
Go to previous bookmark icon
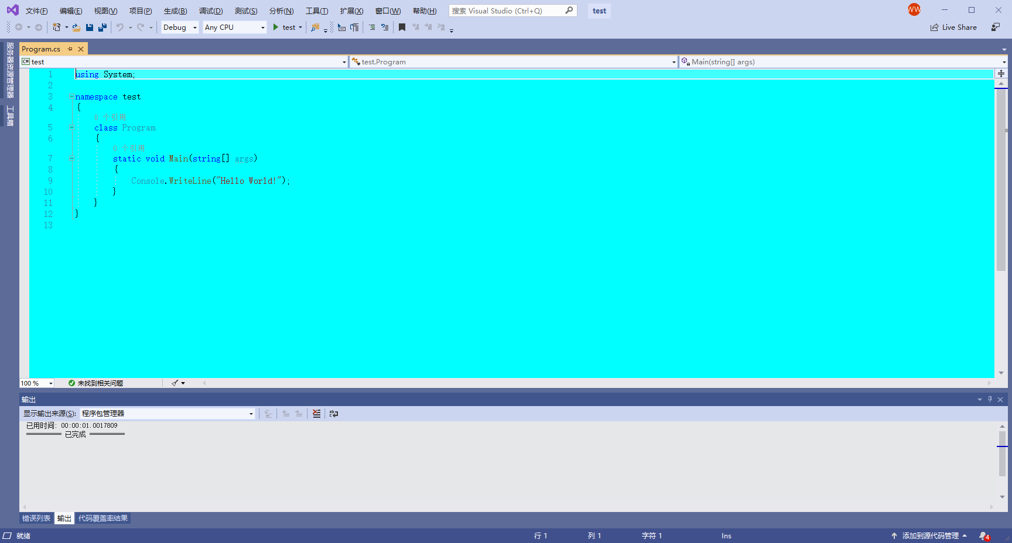coord(416,28)
